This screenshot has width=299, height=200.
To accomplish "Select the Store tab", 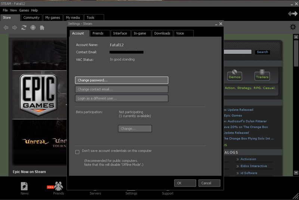I will (10, 18).
